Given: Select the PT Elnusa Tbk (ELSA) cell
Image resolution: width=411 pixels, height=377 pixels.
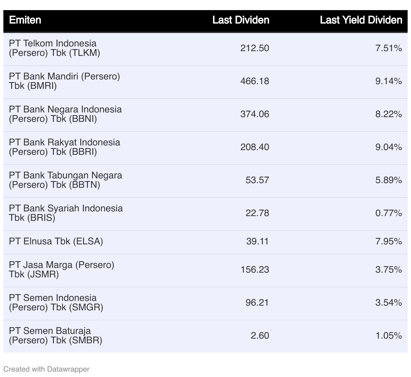Looking at the screenshot, I should click(x=56, y=241).
